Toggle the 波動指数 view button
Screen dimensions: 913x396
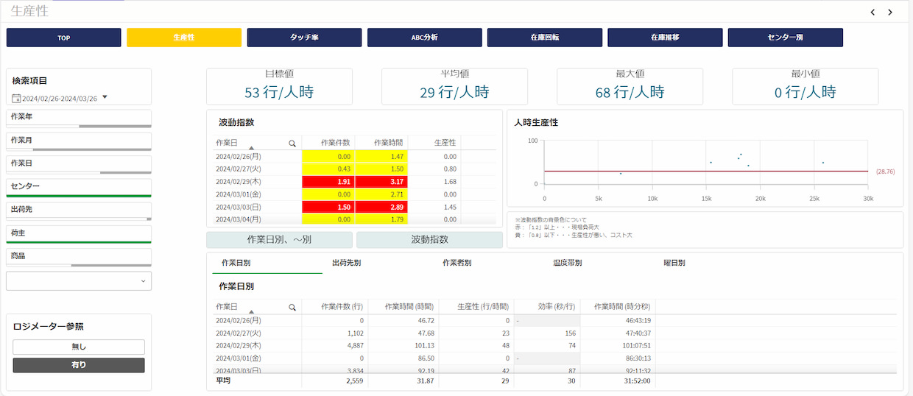(429, 240)
